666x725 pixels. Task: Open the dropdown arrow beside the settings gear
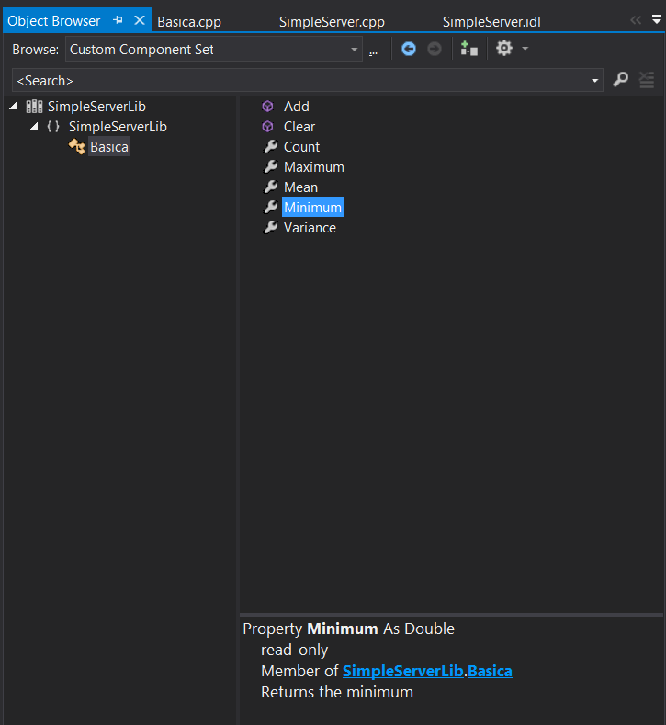click(525, 48)
